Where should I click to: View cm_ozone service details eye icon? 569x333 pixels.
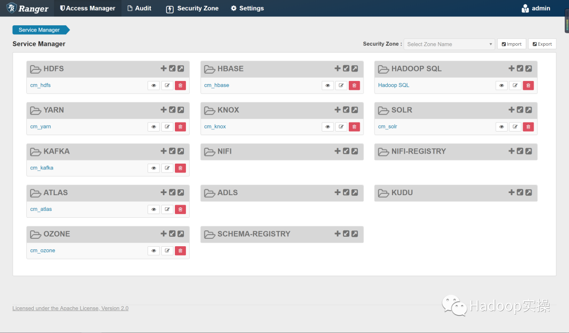click(x=153, y=251)
